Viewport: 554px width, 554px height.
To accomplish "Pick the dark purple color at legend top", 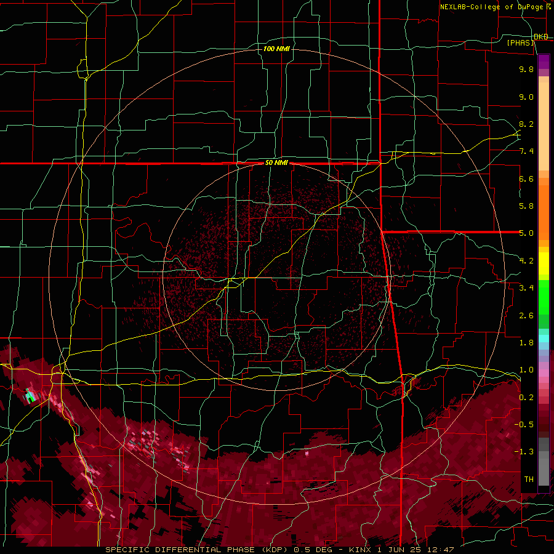I will click(544, 62).
